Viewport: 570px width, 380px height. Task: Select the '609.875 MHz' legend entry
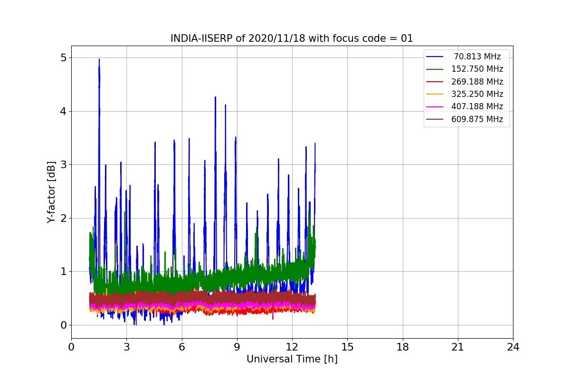pyautogui.click(x=477, y=119)
